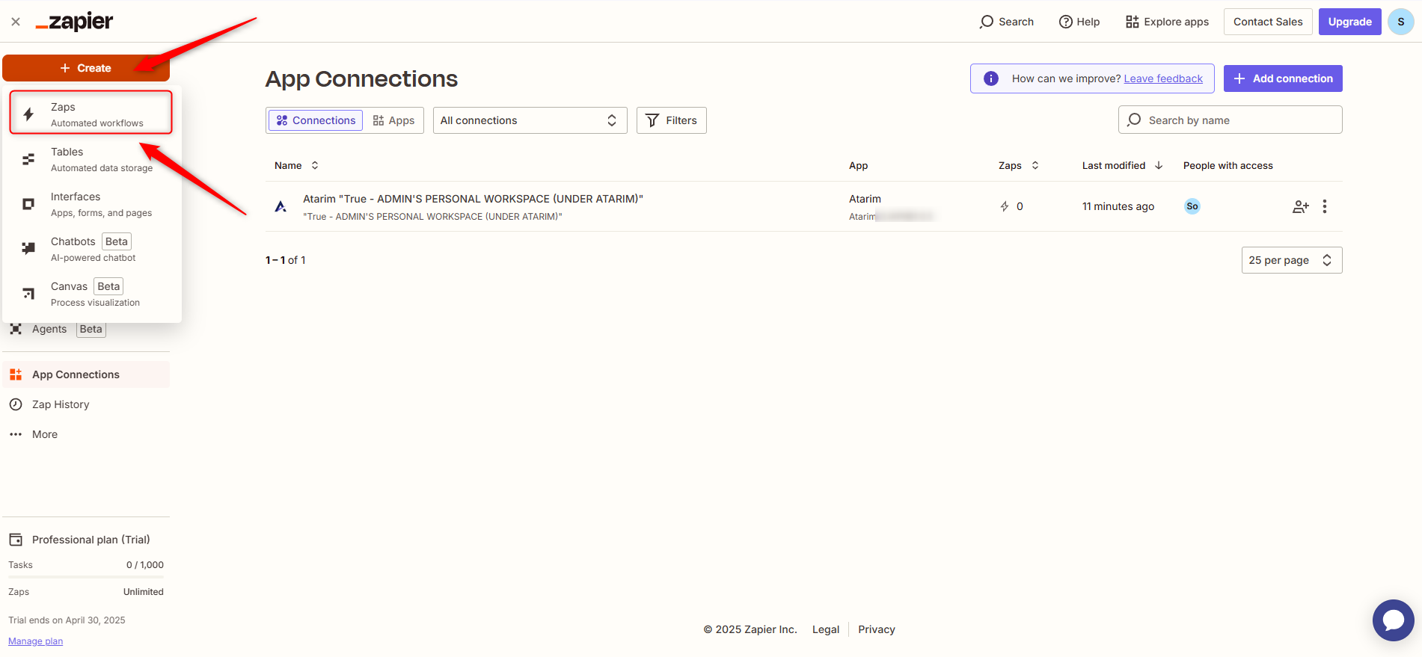The image size is (1422, 657).
Task: Select the Connections view toggle
Action: pyautogui.click(x=316, y=120)
